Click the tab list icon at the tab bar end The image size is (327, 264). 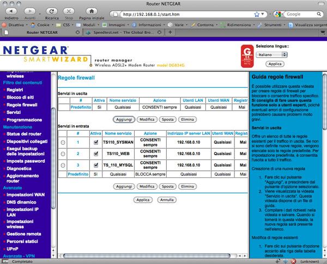point(323,32)
